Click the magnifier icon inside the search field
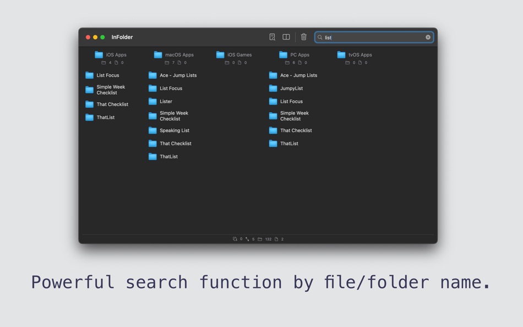 tap(320, 37)
